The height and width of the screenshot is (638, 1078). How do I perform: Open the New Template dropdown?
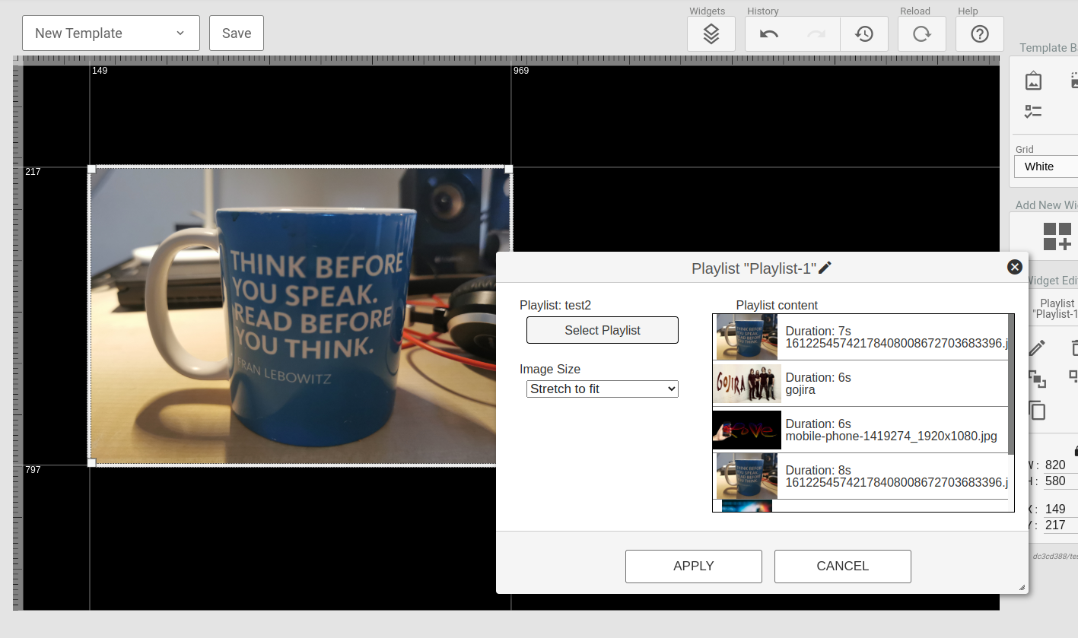[x=110, y=33]
